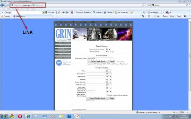Launch Opera from the taskbar

(x=20, y=116)
